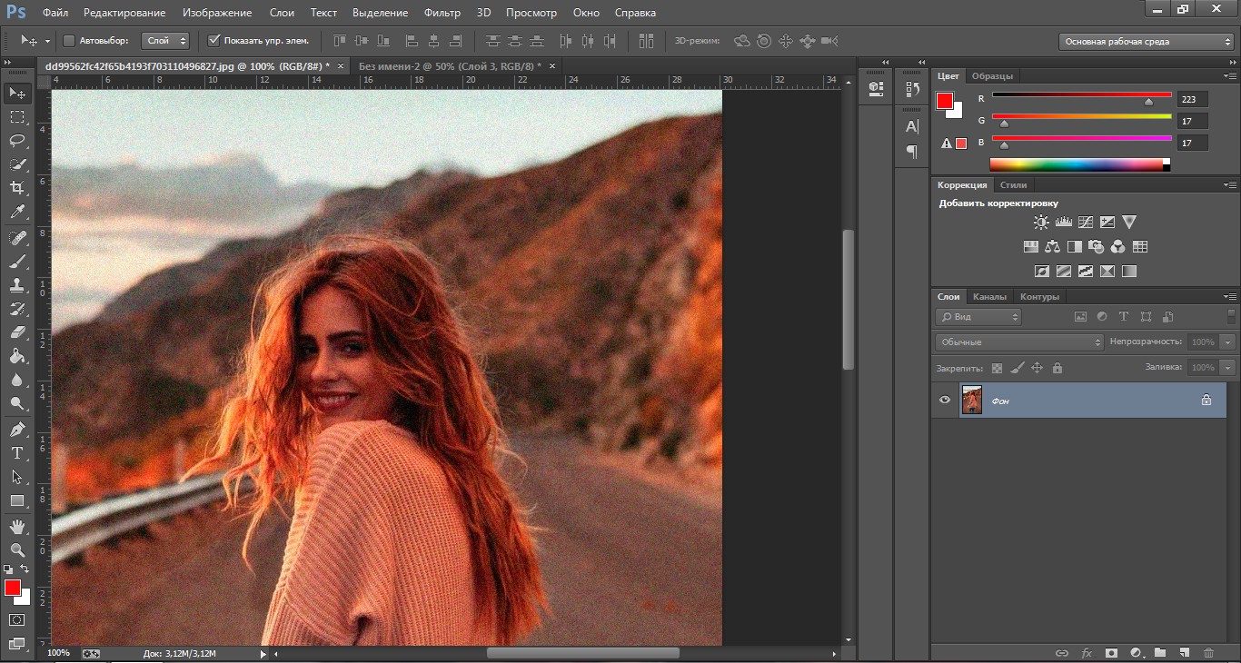Create a new layer icon

click(1184, 652)
